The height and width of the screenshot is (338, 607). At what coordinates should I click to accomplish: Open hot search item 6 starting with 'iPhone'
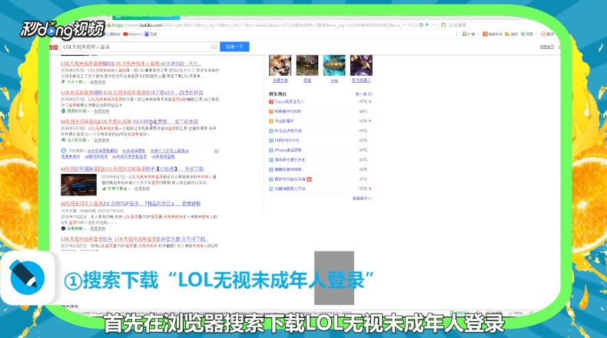tap(287, 150)
